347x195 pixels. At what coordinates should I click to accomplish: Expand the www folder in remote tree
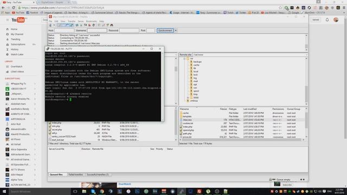point(188,97)
